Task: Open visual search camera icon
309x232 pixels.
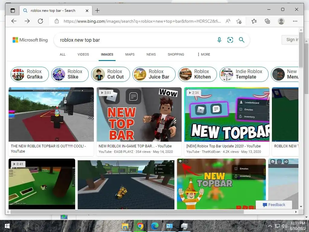Action: 230,40
